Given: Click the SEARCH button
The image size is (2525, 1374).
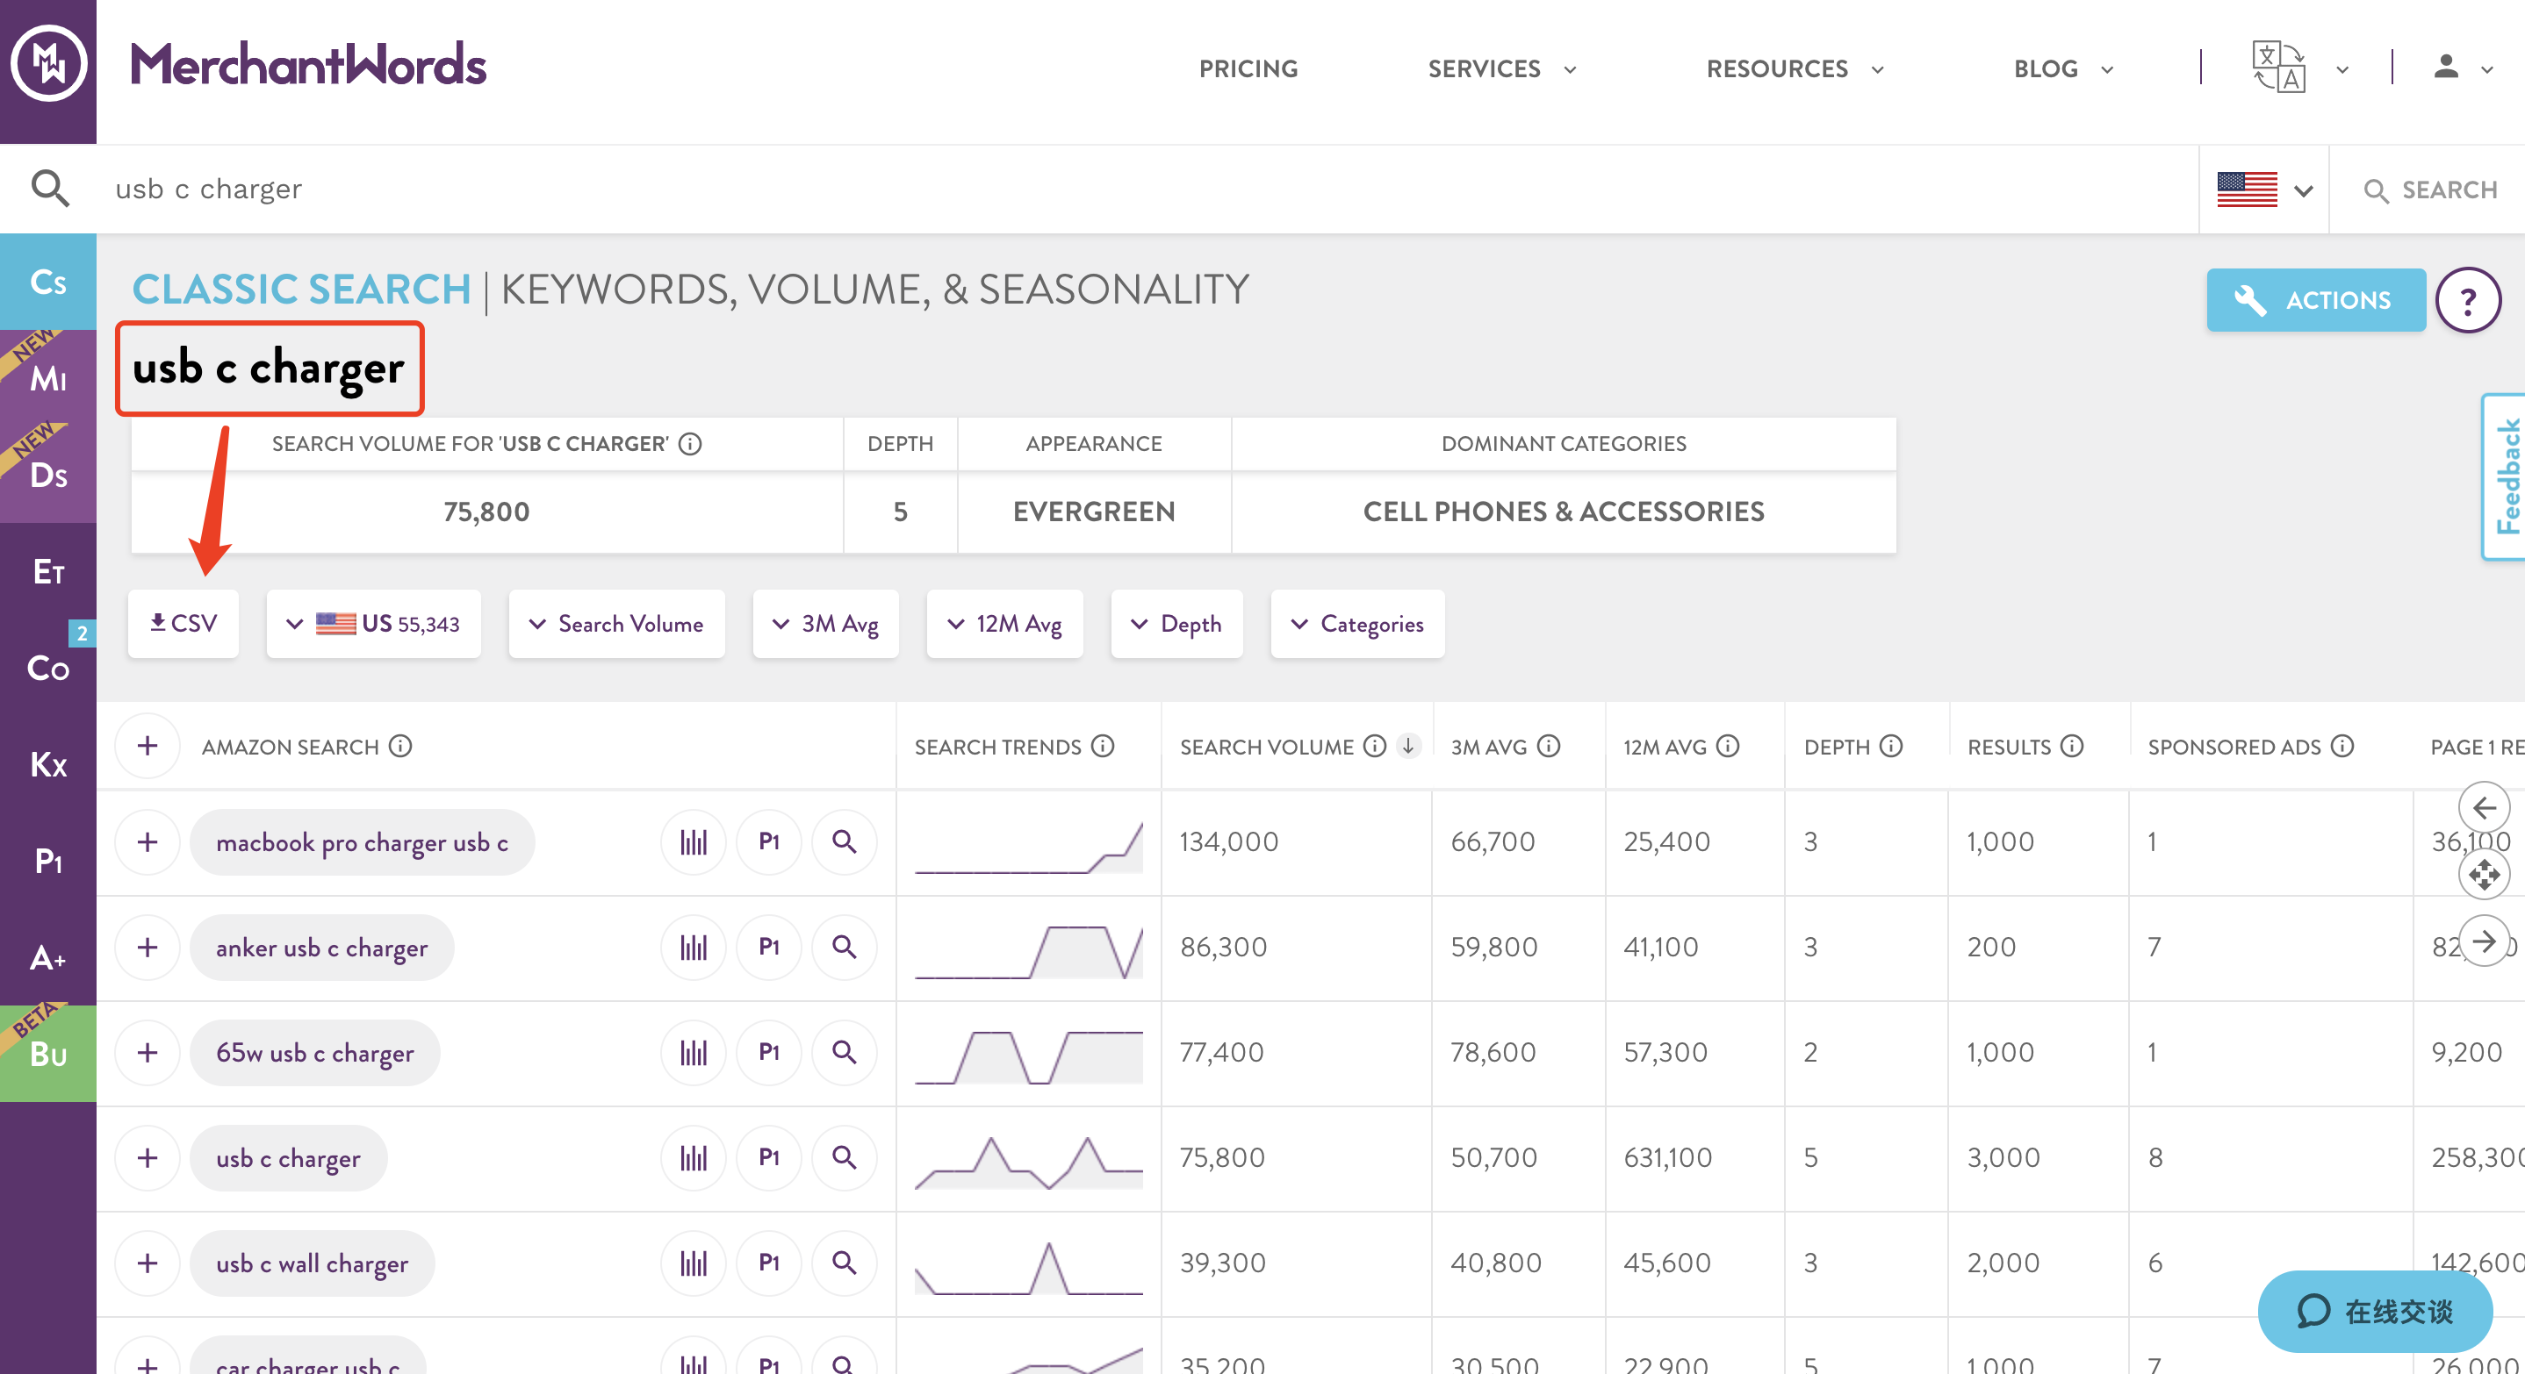Looking at the screenshot, I should (2431, 190).
